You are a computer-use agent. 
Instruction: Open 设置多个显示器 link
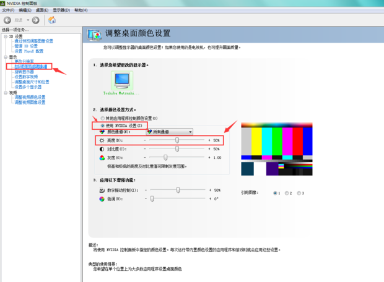(28, 87)
